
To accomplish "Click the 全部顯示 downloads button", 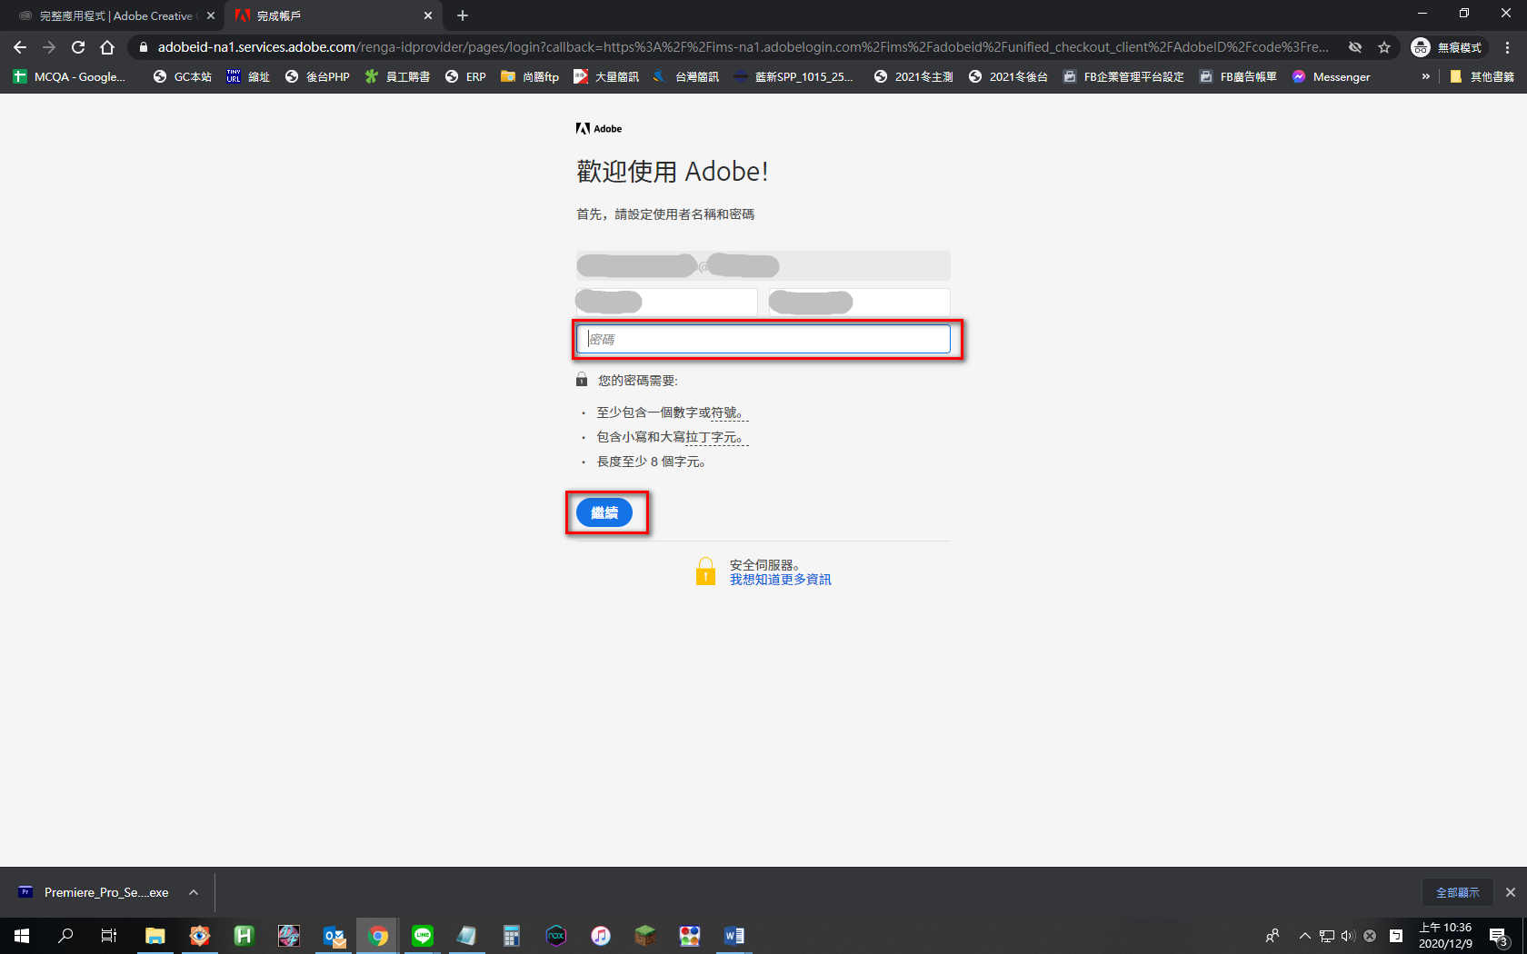I will (x=1457, y=892).
